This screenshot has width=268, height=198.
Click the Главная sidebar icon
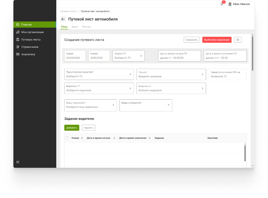(x=18, y=25)
